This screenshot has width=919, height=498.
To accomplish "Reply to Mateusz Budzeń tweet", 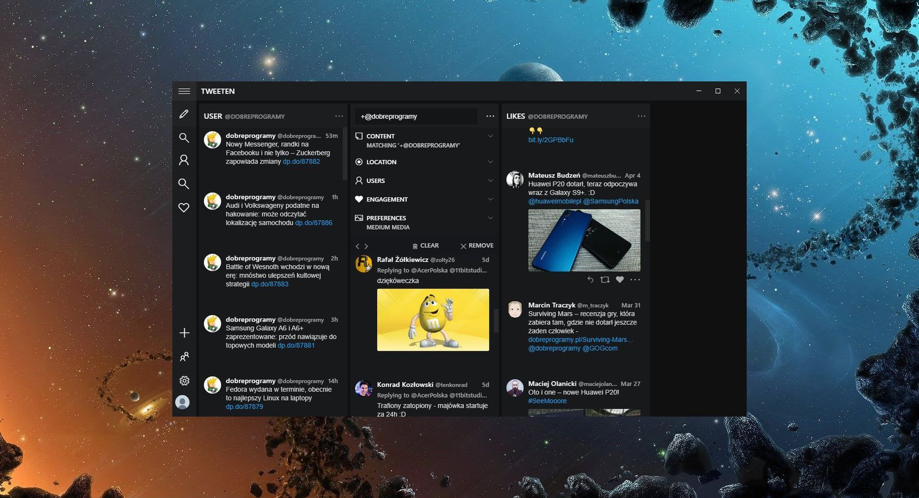I will point(590,279).
